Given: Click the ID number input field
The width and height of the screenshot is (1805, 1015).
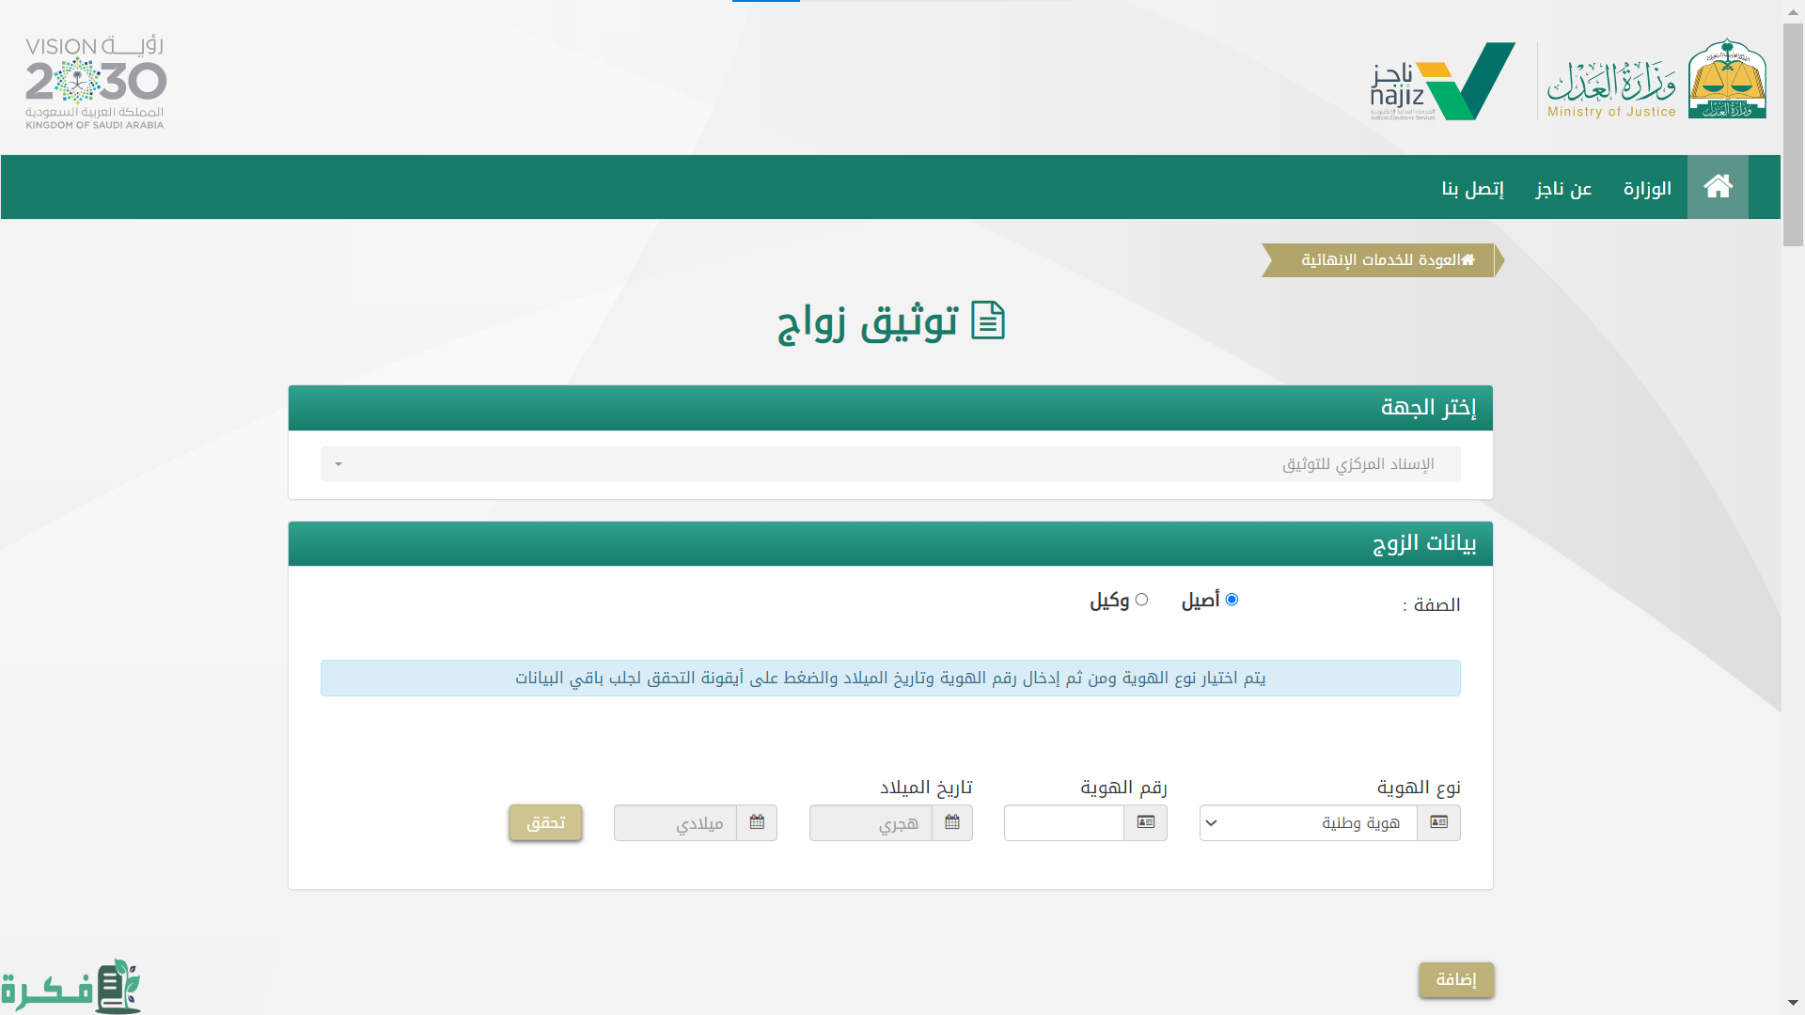Looking at the screenshot, I should 1063,823.
